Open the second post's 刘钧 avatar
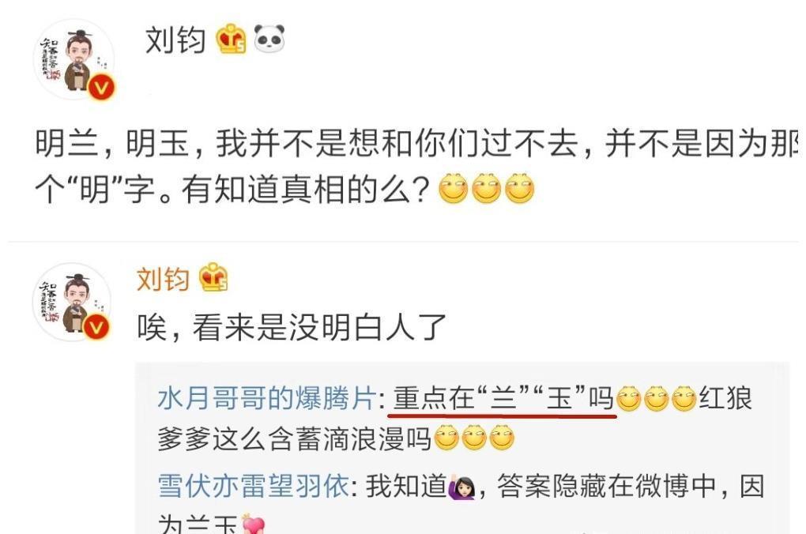806x534 pixels. pyautogui.click(x=72, y=303)
